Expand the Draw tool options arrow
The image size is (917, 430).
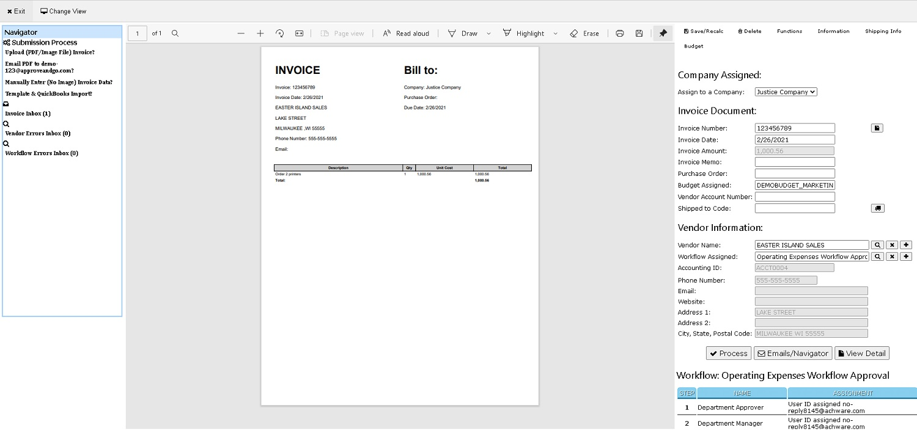(x=488, y=34)
